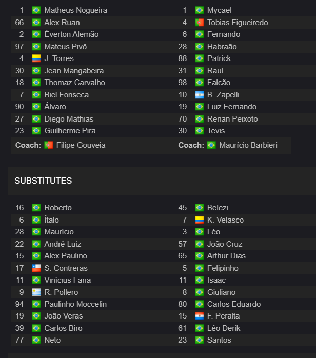Click the Colombia flag beside J. Torres
Screen dimensions: 316x358
pos(36,58)
